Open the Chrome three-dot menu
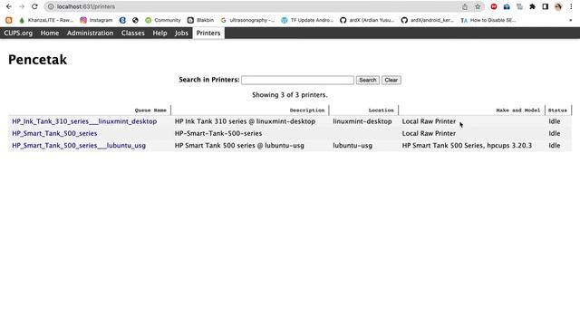580x326 pixels. pyautogui.click(x=571, y=6)
